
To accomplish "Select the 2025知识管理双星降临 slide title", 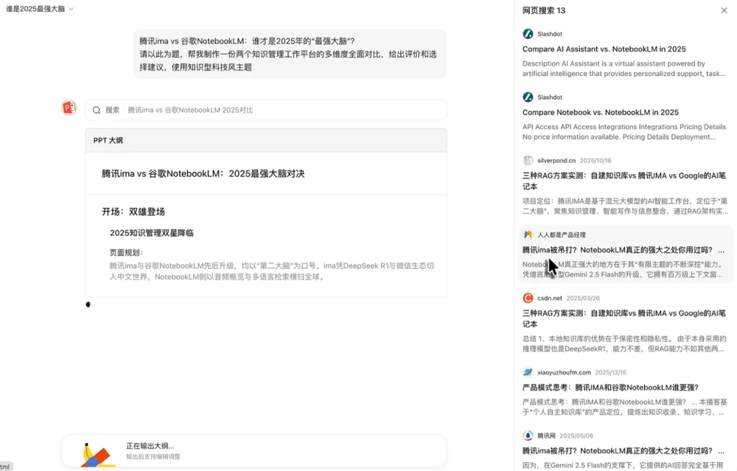I will (x=151, y=233).
